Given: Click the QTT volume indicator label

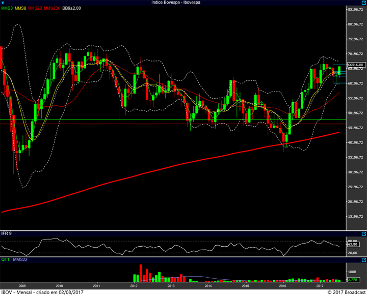Looking at the screenshot, I should pos(6,259).
